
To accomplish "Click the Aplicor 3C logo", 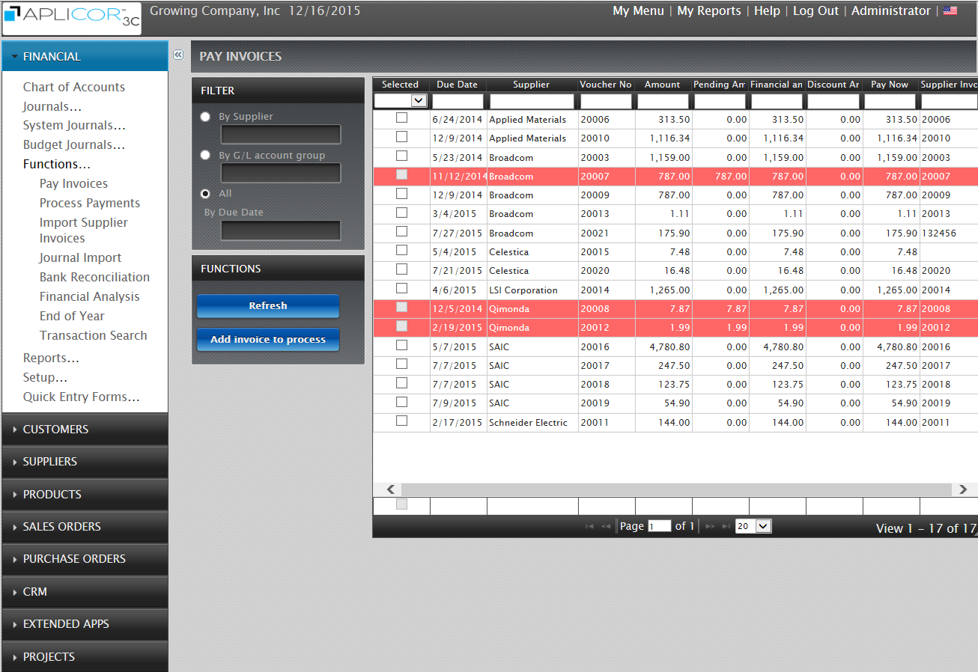I will click(72, 19).
